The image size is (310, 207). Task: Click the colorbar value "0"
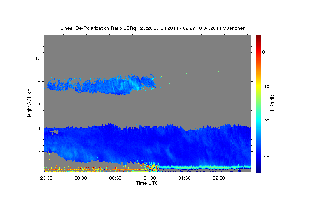[263, 52]
